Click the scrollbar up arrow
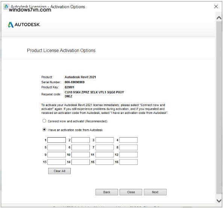The height and width of the screenshot is (208, 223). pos(219,18)
